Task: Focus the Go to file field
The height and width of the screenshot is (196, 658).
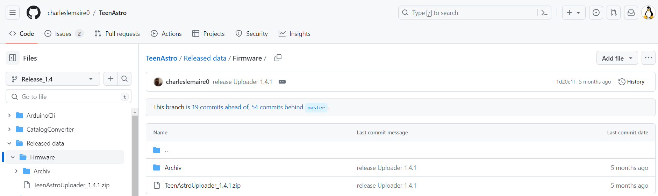Action: 69,96
